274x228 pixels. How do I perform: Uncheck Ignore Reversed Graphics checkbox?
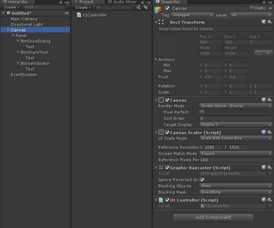tap(202, 180)
